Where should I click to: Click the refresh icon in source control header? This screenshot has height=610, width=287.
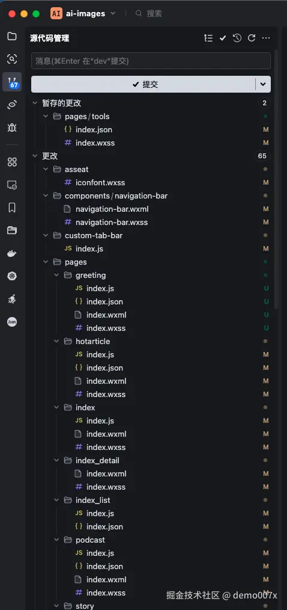click(x=252, y=38)
